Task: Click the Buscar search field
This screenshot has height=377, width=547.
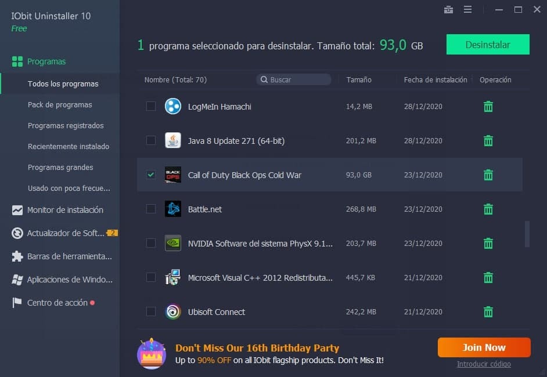Action: pyautogui.click(x=294, y=79)
